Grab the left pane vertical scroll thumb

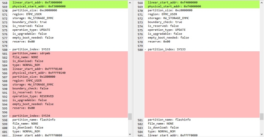[x=130, y=116]
